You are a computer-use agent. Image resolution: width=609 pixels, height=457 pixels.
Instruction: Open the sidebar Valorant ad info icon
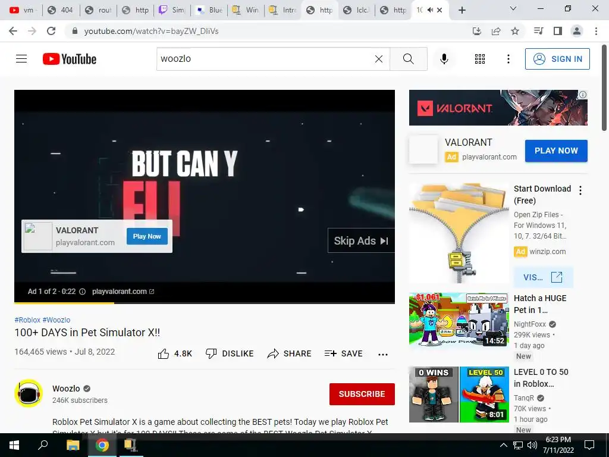tap(583, 95)
